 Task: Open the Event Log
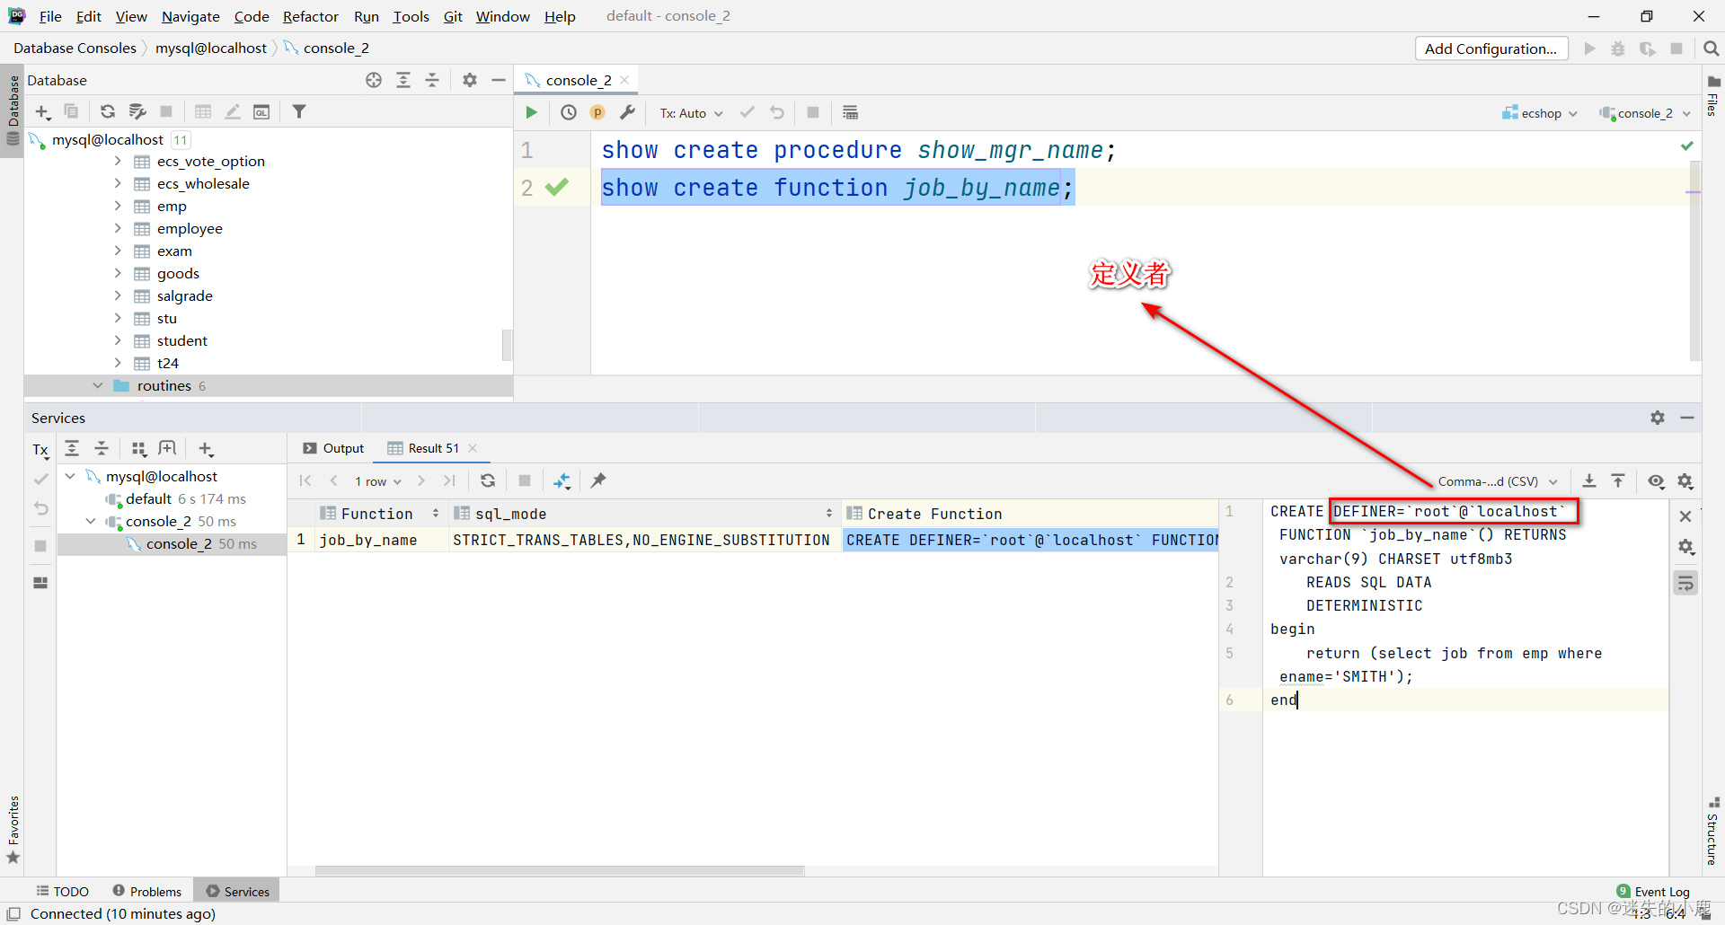[x=1653, y=891]
